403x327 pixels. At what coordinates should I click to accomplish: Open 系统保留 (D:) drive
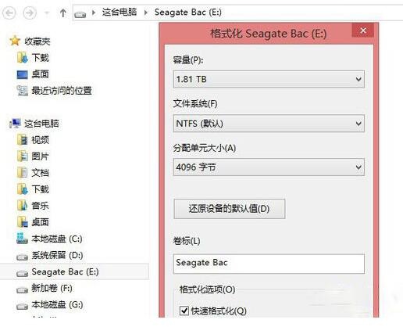tap(57, 255)
